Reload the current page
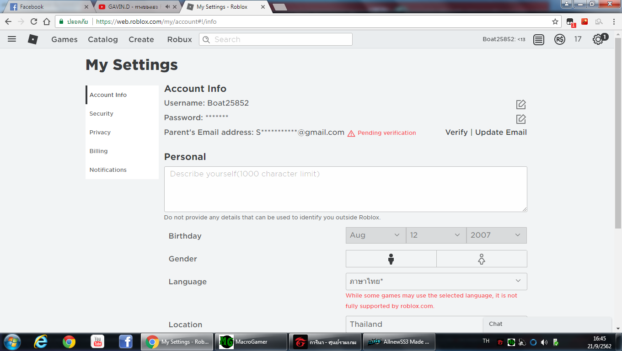 click(34, 21)
